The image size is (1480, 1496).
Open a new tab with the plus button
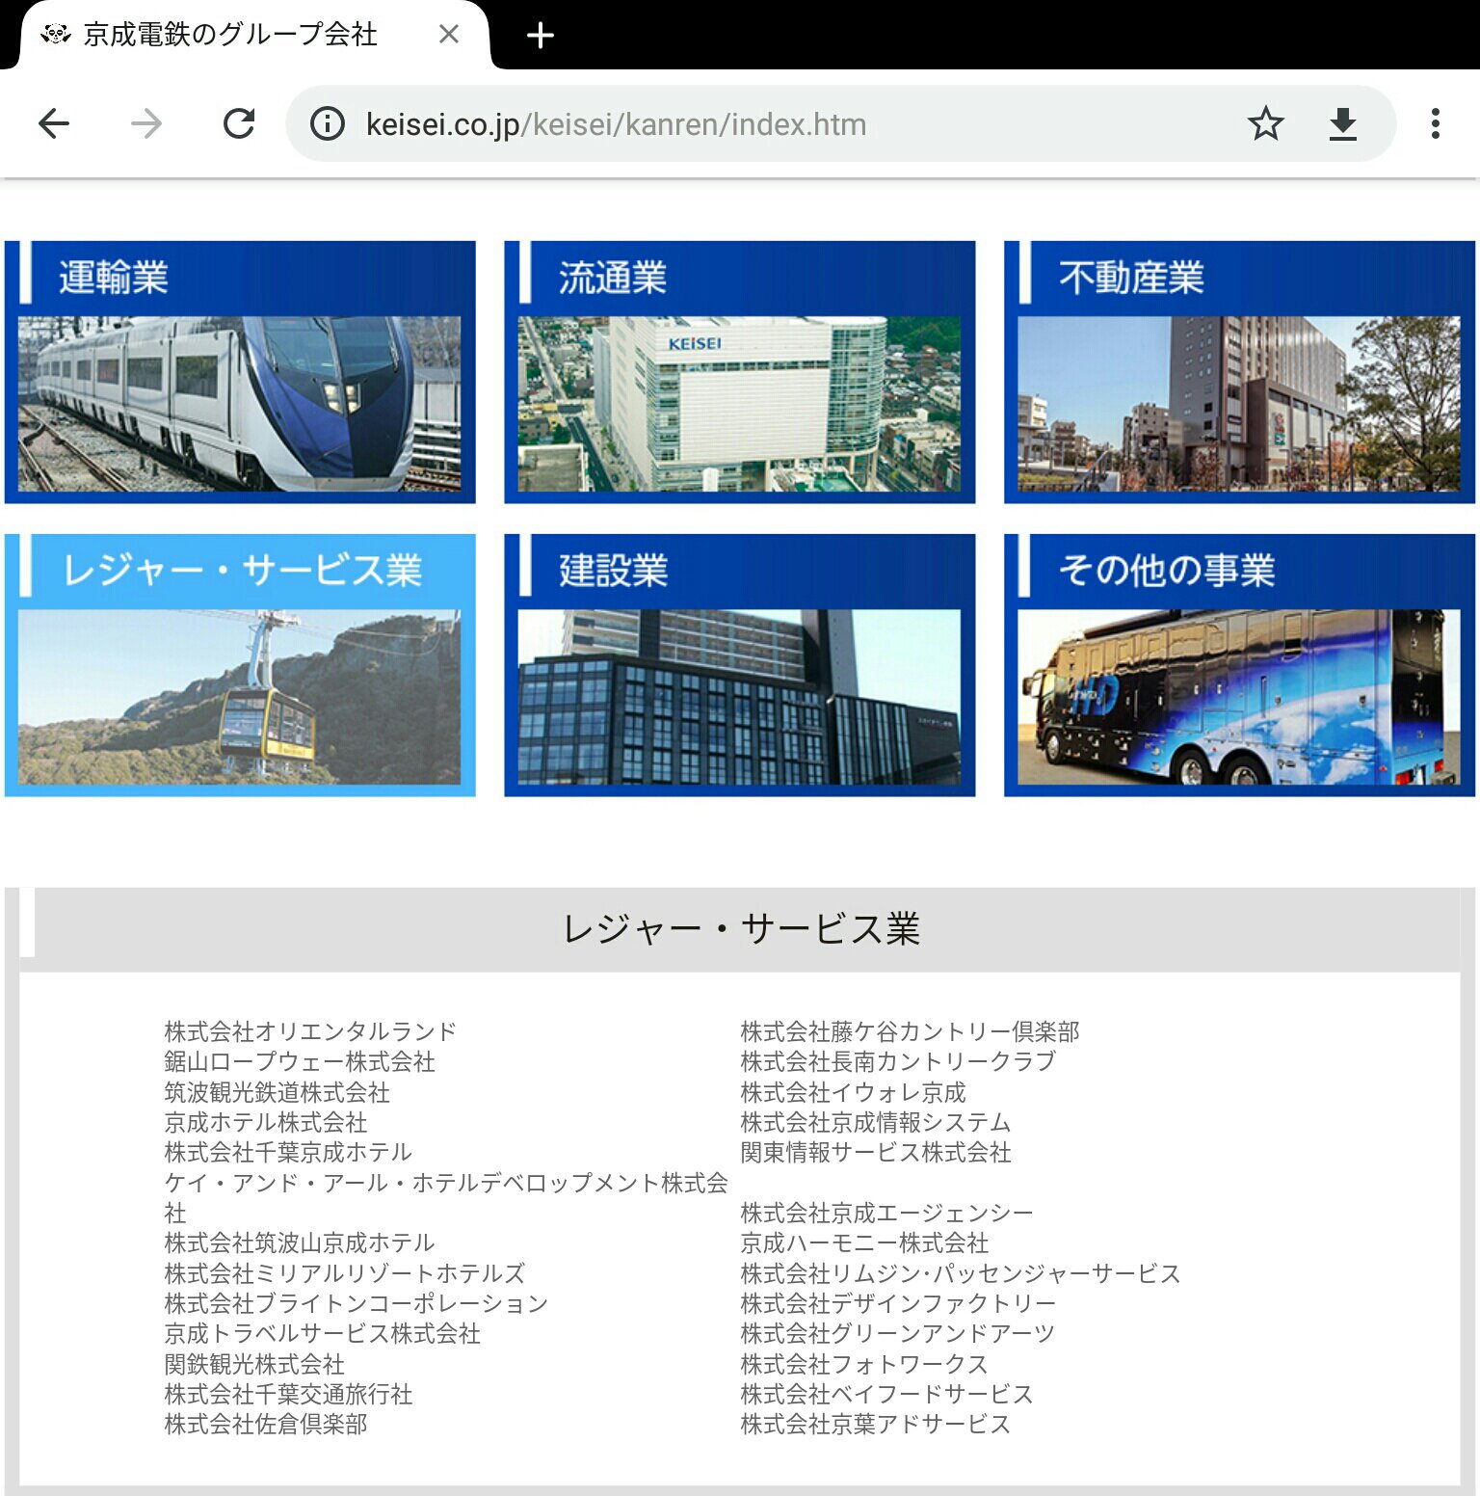click(x=541, y=36)
